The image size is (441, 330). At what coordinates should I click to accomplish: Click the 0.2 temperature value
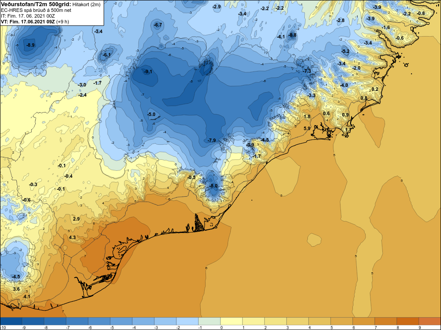[x=375, y=90]
